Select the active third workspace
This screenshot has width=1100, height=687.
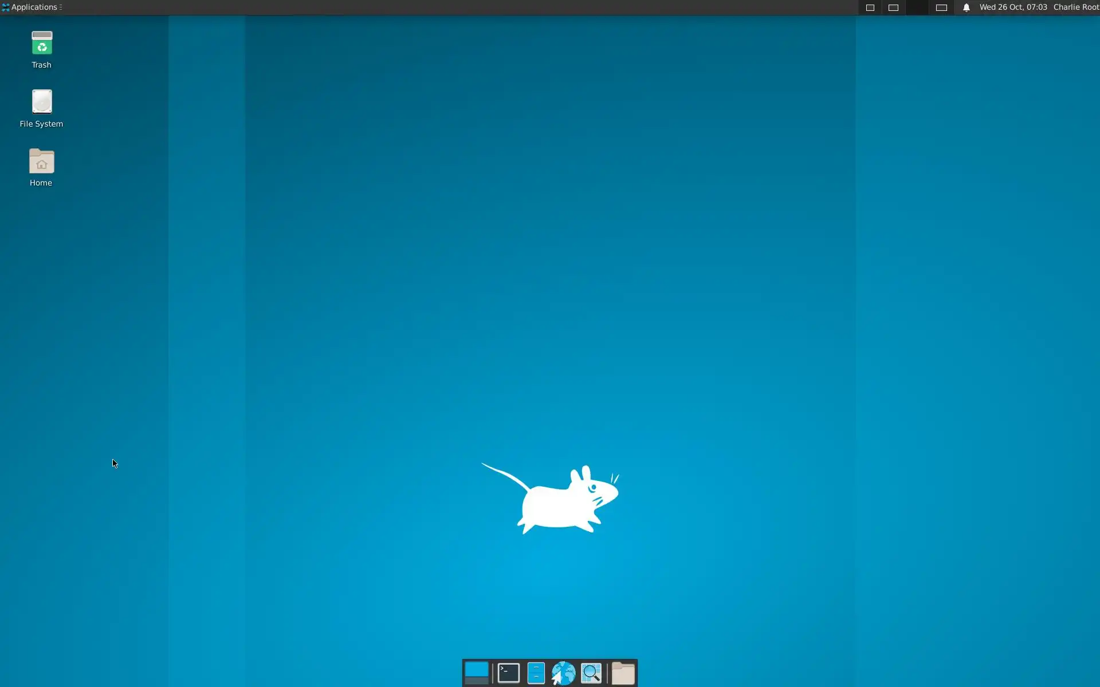click(x=917, y=7)
